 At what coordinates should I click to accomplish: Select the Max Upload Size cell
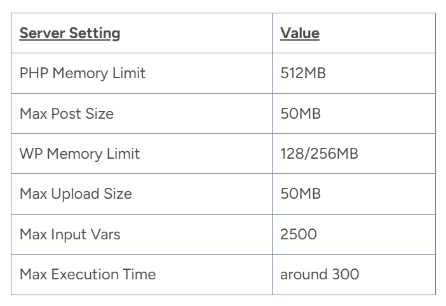(76, 194)
